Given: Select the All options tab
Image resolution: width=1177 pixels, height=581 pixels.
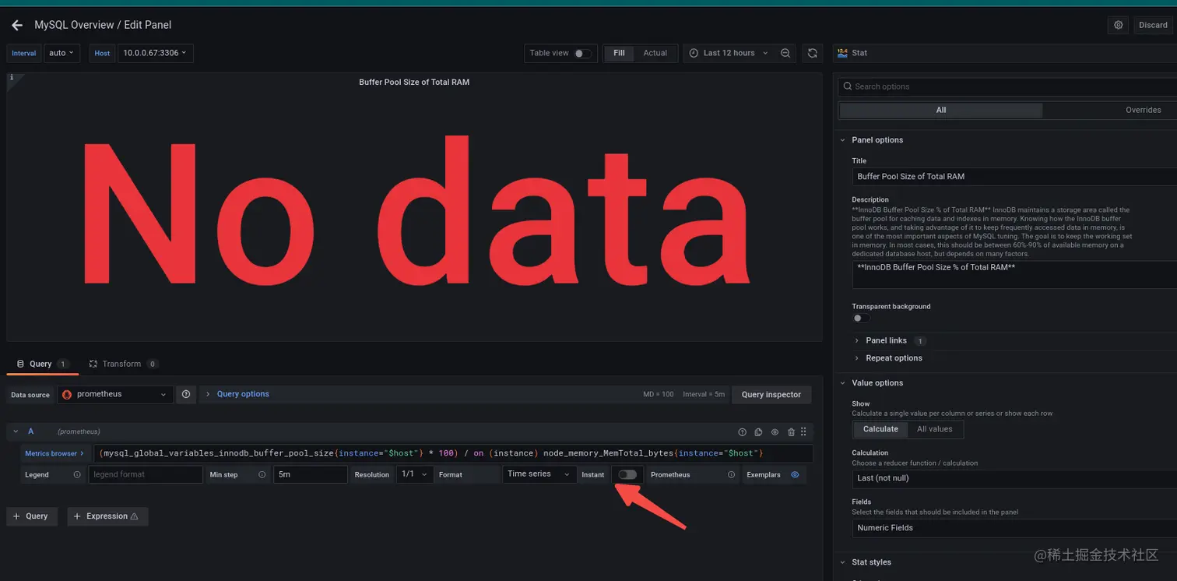Looking at the screenshot, I should (940, 110).
